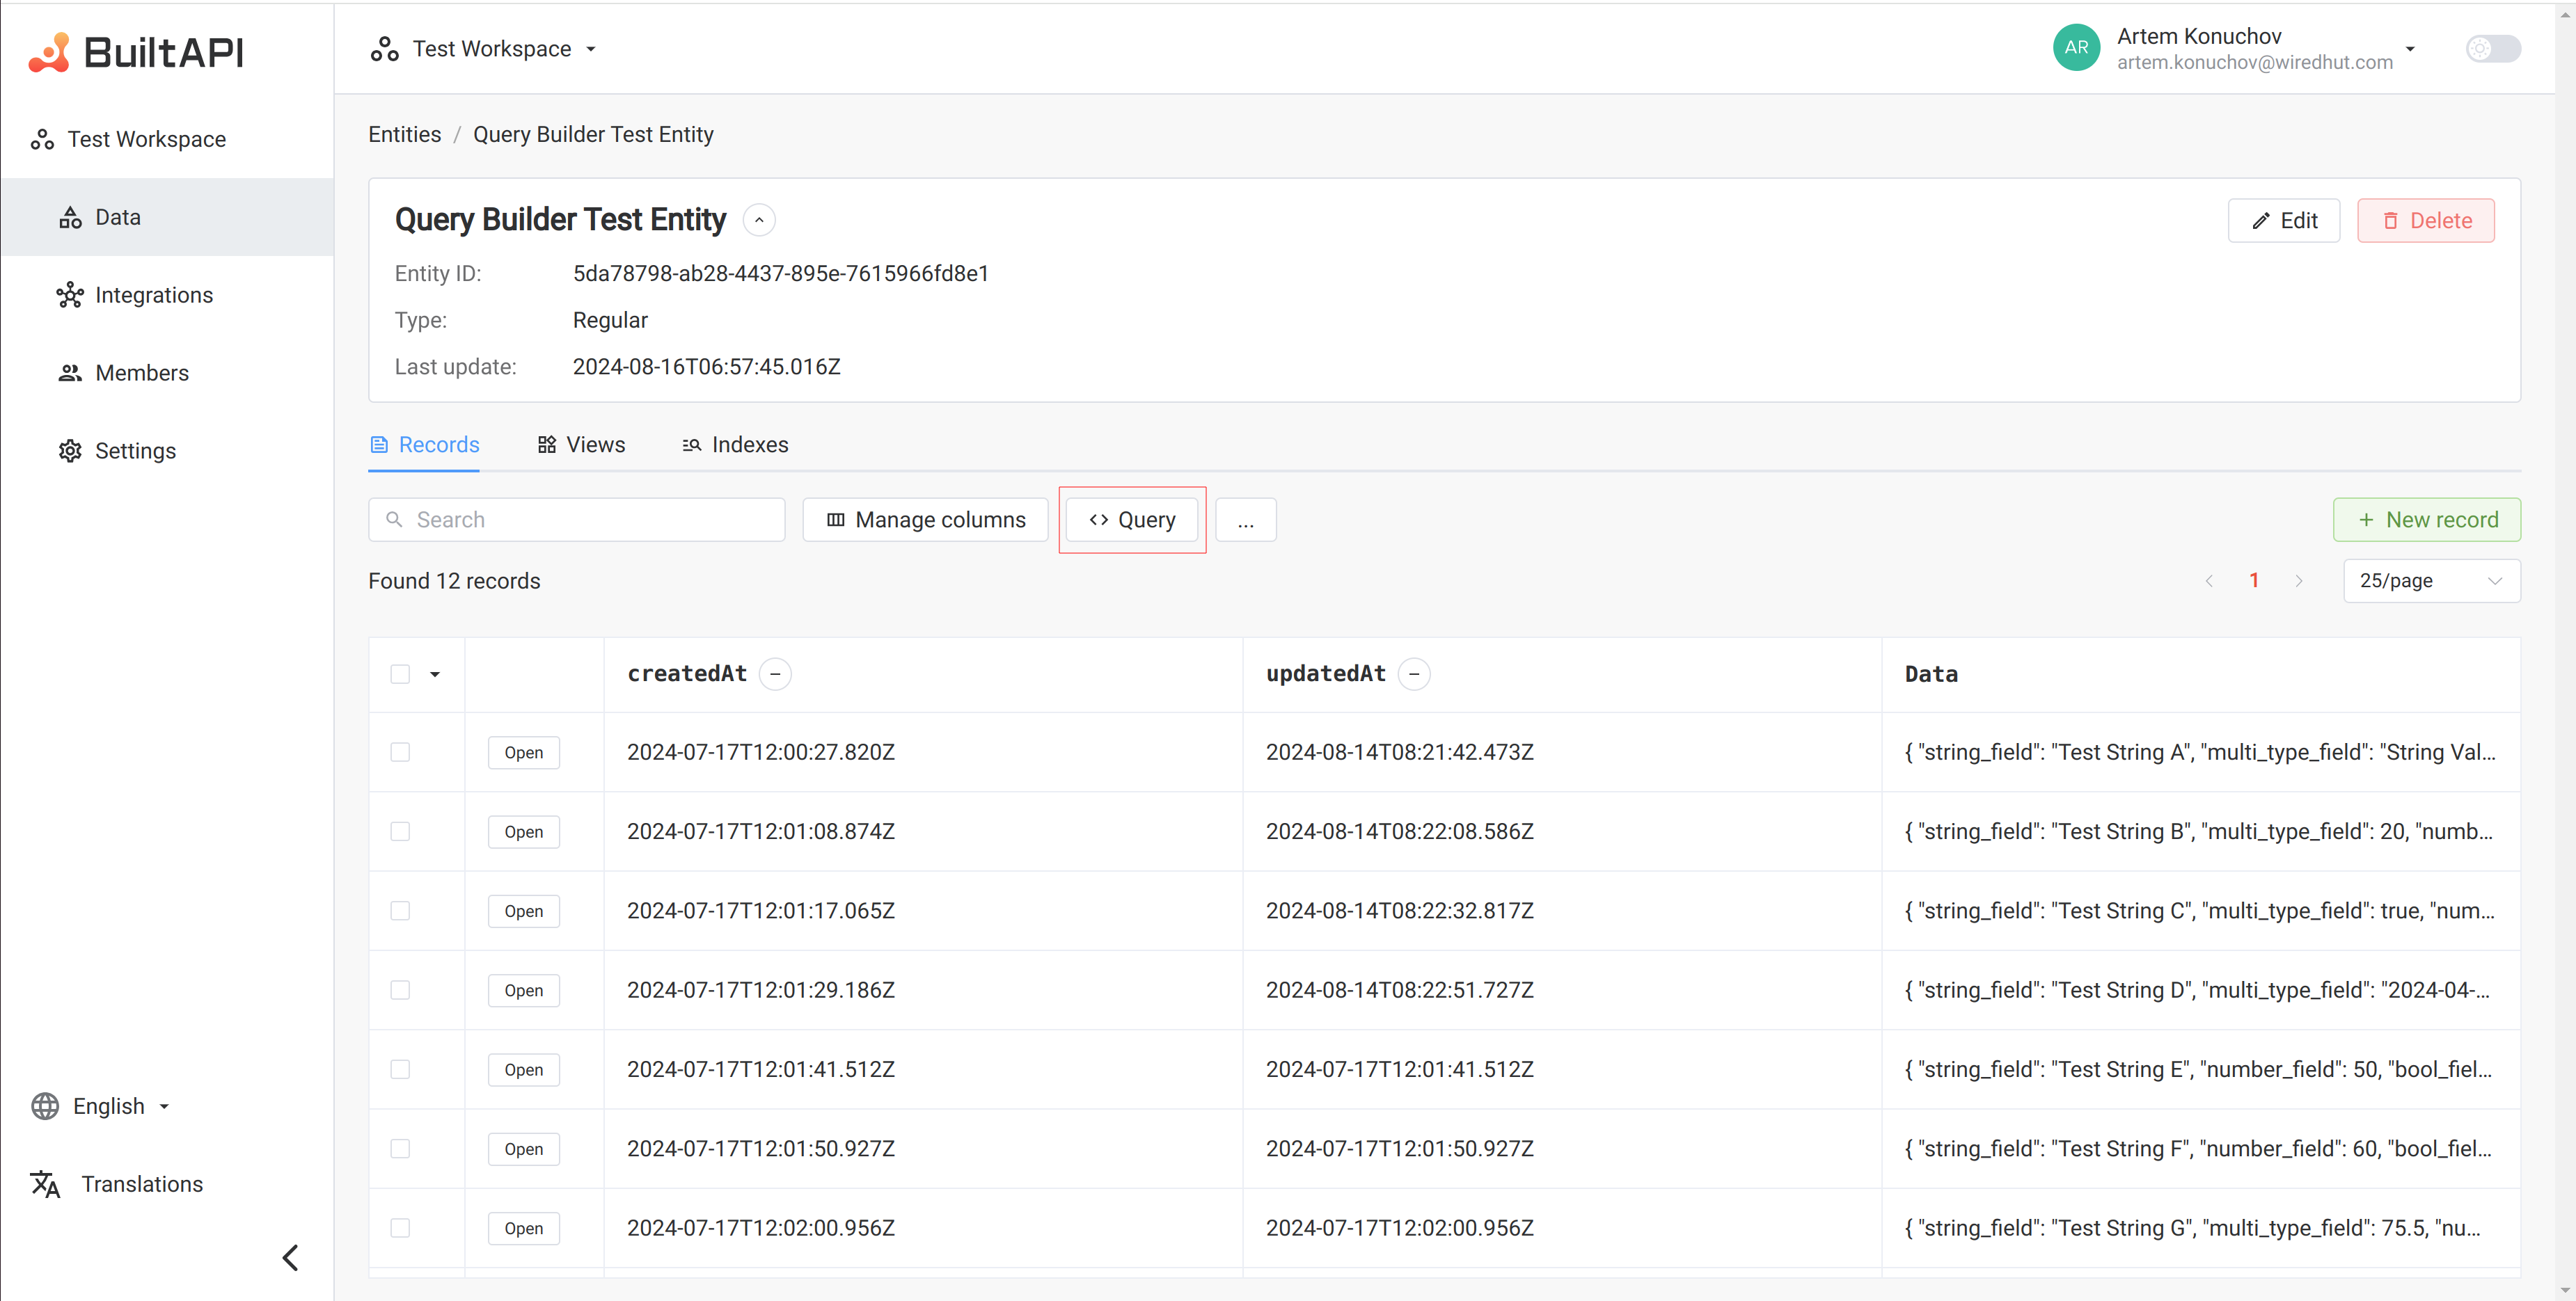Select page 1 in pagination
This screenshot has width=2576, height=1301.
pos(2254,580)
